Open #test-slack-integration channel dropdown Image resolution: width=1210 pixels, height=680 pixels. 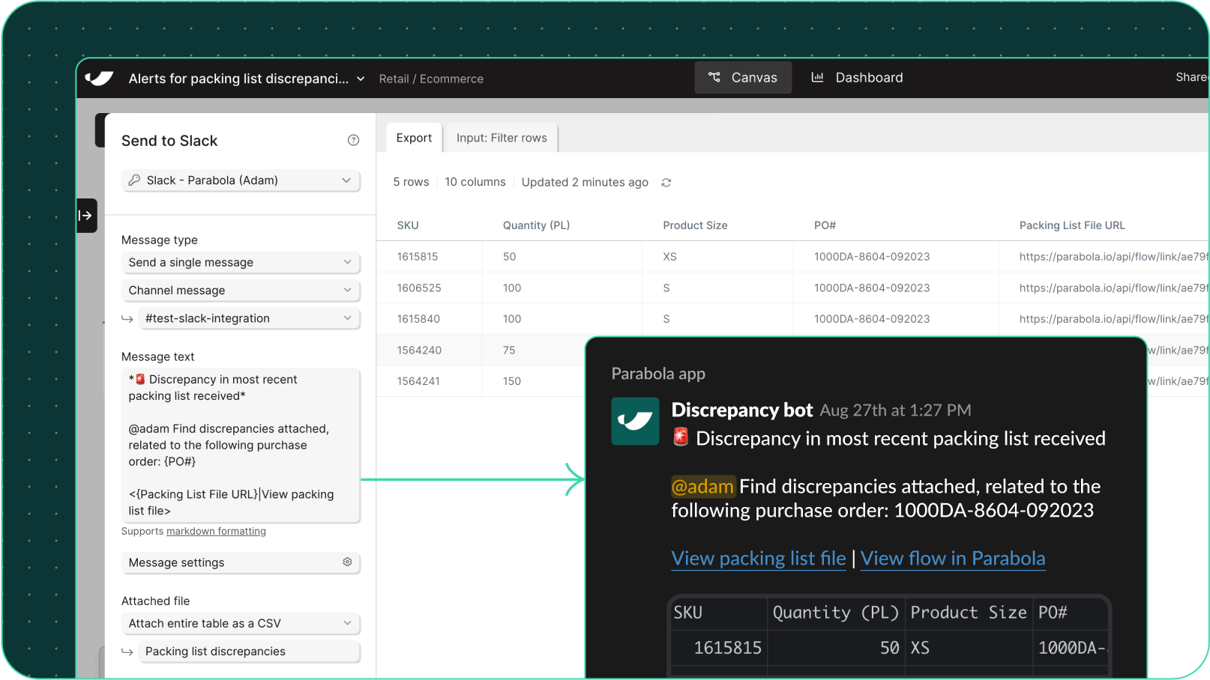(x=249, y=318)
